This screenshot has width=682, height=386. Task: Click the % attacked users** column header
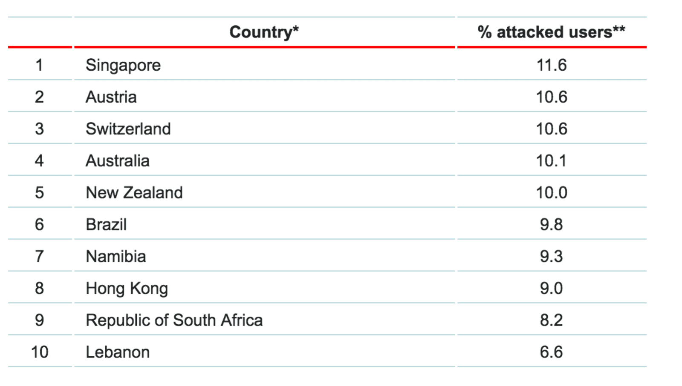coord(551,32)
